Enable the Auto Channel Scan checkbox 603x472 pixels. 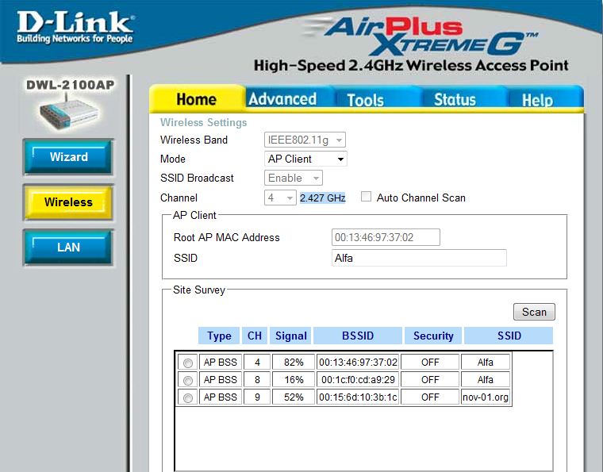pos(366,197)
